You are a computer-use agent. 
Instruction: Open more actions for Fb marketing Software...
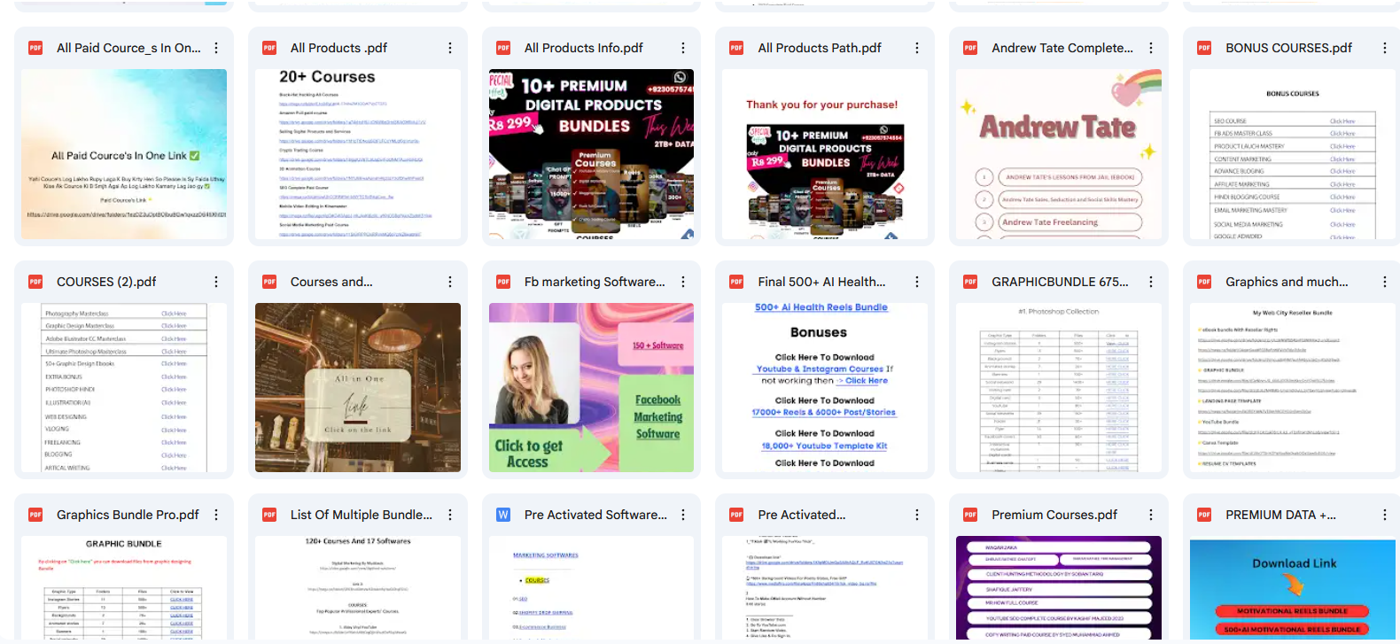click(x=683, y=282)
